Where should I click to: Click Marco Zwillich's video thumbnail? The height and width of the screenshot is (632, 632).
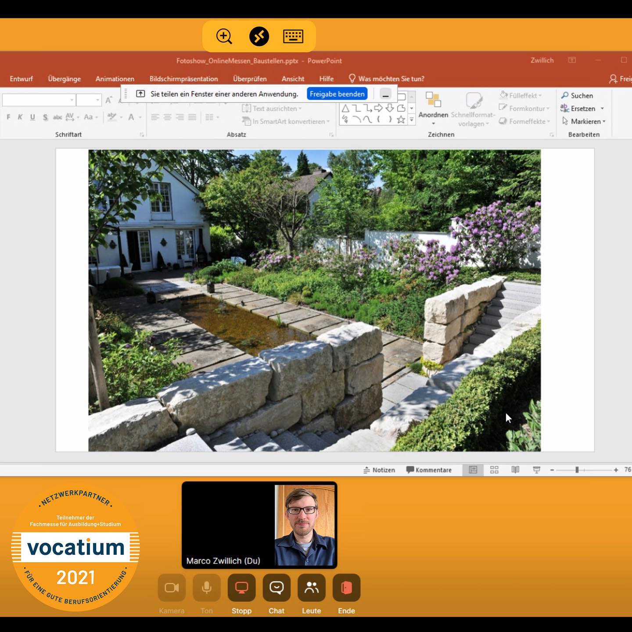point(259,525)
